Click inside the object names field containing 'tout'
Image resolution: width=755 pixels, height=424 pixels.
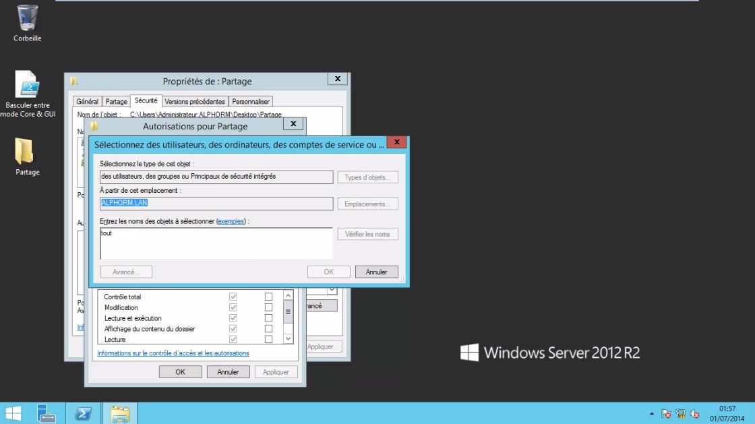[x=216, y=243]
